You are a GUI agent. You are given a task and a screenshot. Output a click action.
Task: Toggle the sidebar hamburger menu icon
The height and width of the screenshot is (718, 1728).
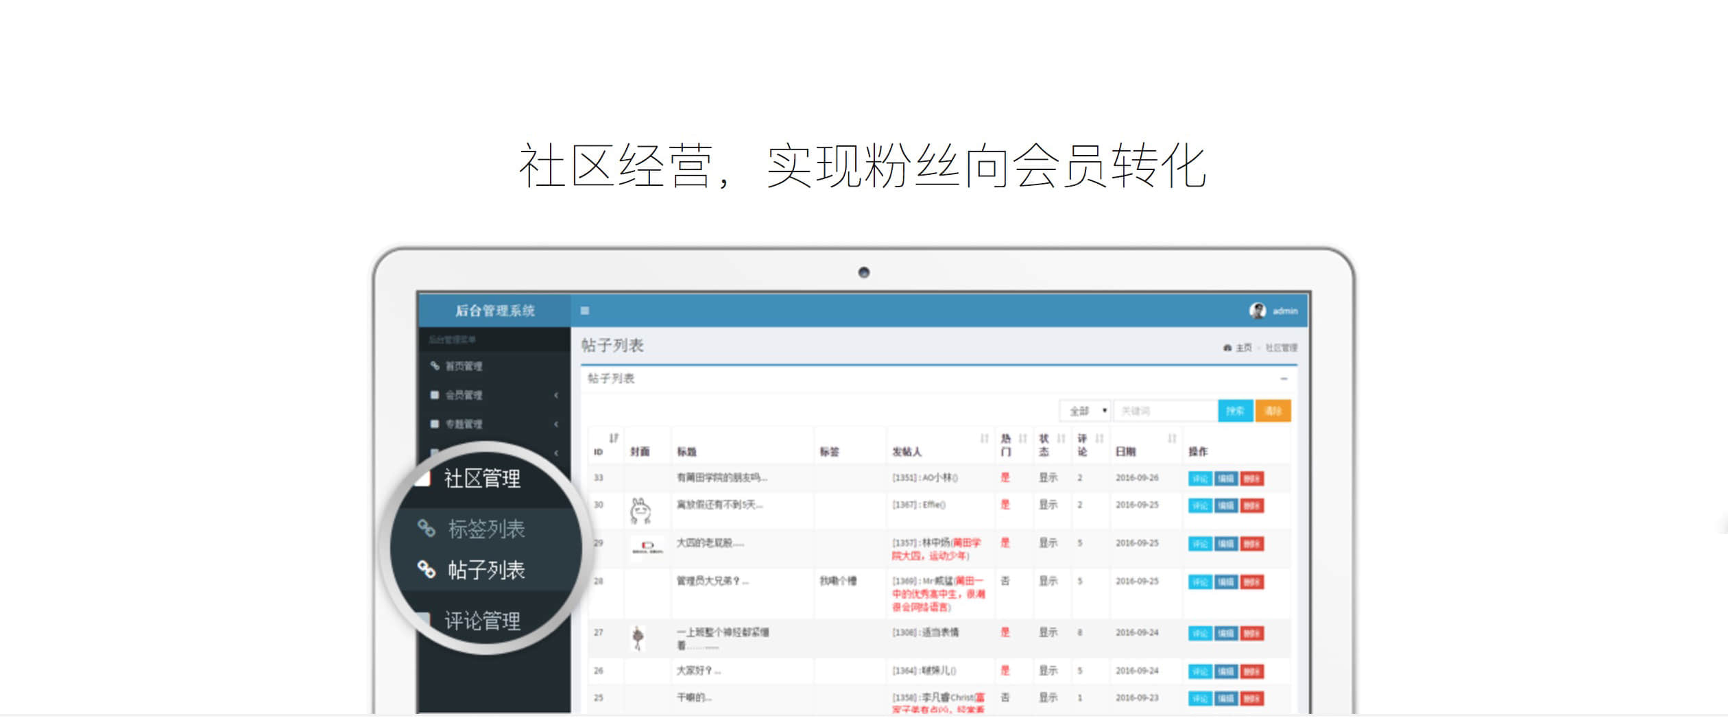coord(585,311)
